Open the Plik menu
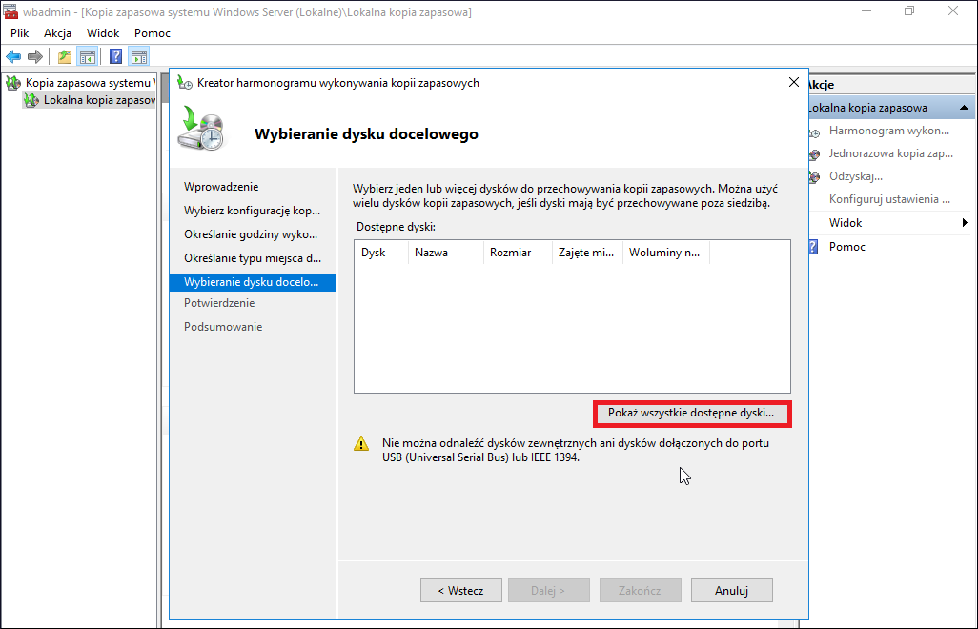This screenshot has width=978, height=629. tap(19, 33)
